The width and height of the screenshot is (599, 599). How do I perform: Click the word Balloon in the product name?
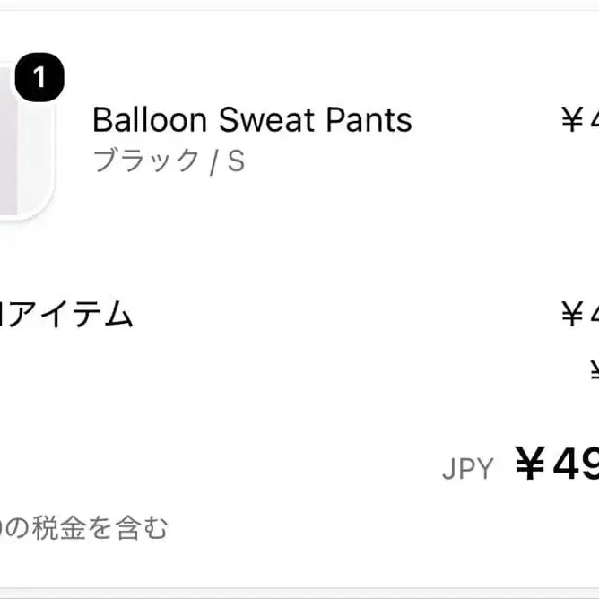click(x=150, y=120)
